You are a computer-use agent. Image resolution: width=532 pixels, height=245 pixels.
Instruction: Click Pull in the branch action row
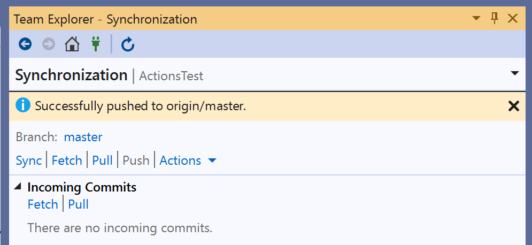(x=102, y=160)
